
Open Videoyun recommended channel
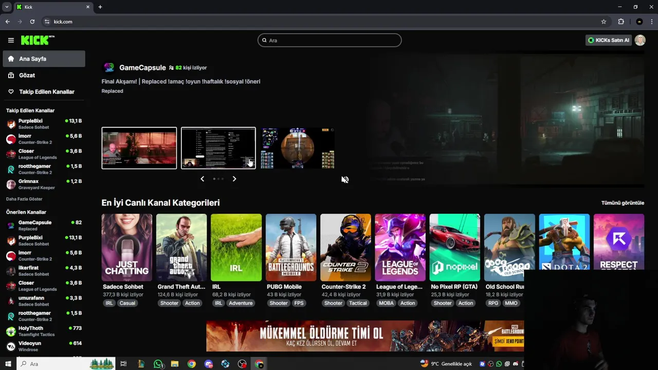44,346
